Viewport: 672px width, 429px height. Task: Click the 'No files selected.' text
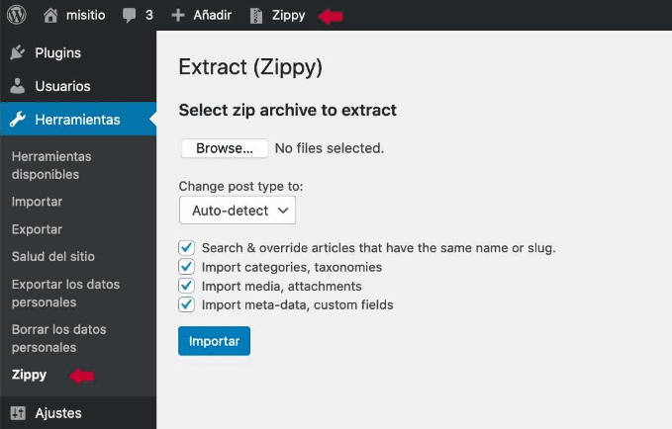click(330, 148)
